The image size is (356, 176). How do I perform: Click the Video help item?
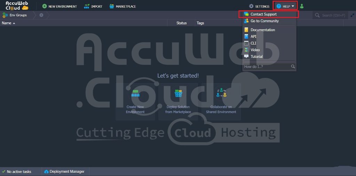(255, 50)
